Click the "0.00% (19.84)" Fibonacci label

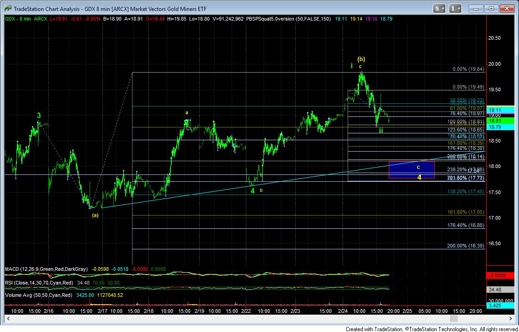tap(468, 69)
